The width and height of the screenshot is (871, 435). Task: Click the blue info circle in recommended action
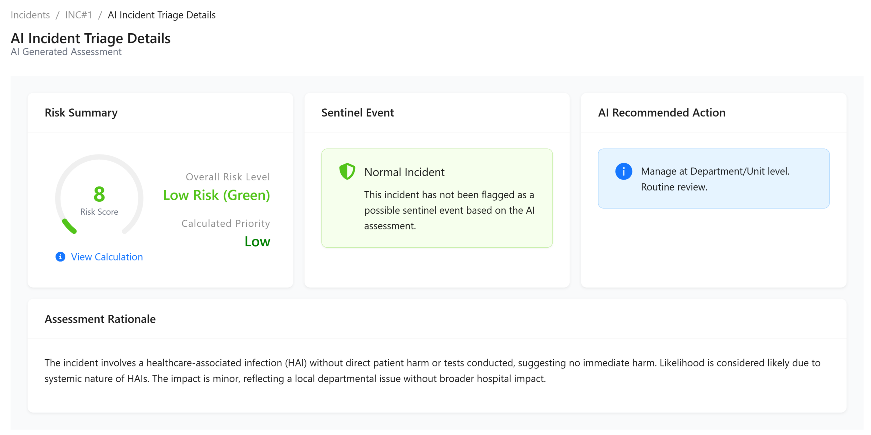pyautogui.click(x=623, y=171)
